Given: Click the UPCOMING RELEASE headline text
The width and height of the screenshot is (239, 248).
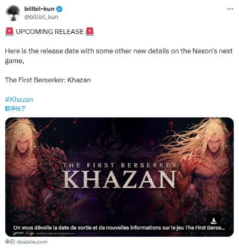Looking at the screenshot, I should coord(50,32).
